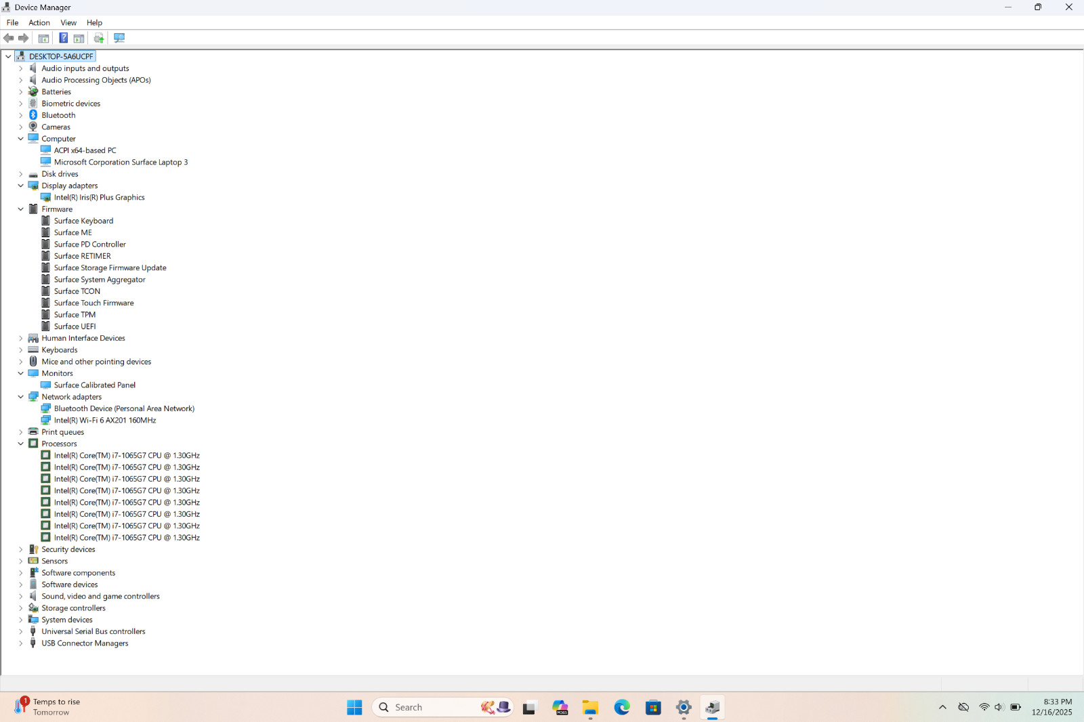
Task: Expand the Audio inputs and outputs node
Action: coord(21,68)
